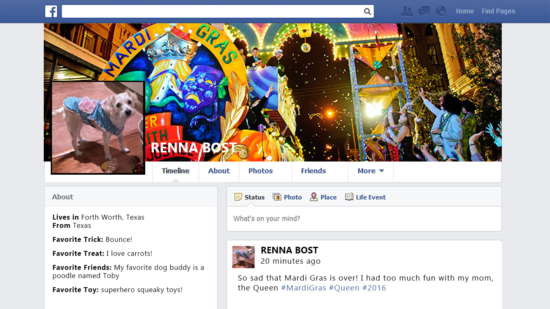Open the dog profile picture

tap(98, 128)
